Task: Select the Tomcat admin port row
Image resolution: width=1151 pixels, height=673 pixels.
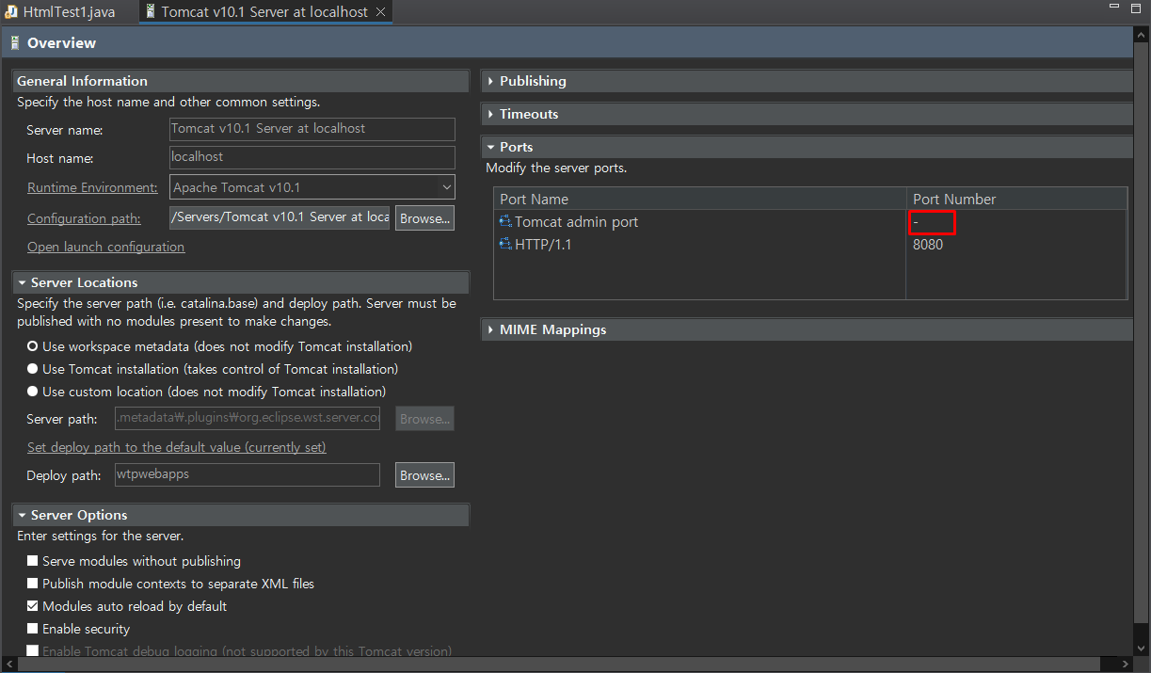Action: point(810,222)
